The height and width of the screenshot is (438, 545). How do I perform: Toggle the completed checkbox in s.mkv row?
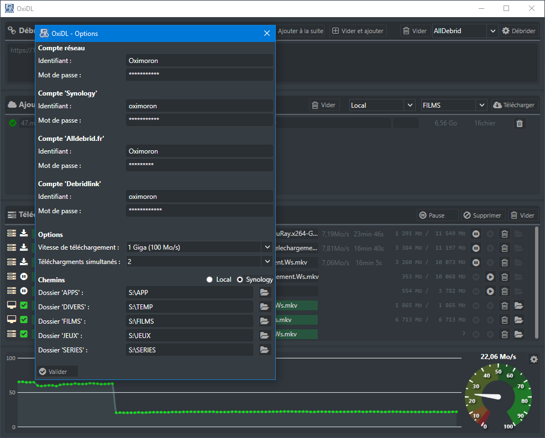(24, 319)
